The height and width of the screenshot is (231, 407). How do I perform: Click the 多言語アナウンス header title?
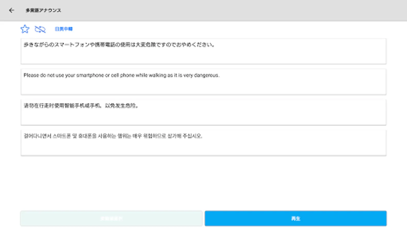pos(43,10)
